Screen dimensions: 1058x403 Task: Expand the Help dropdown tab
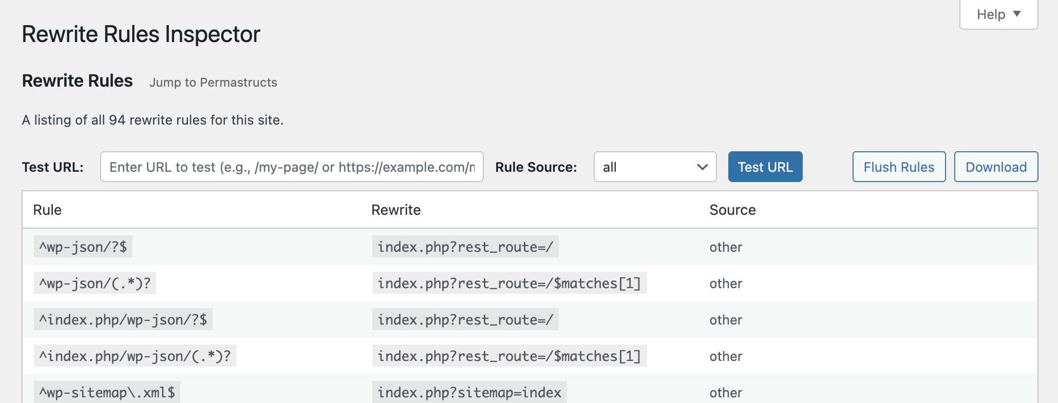pyautogui.click(x=998, y=14)
